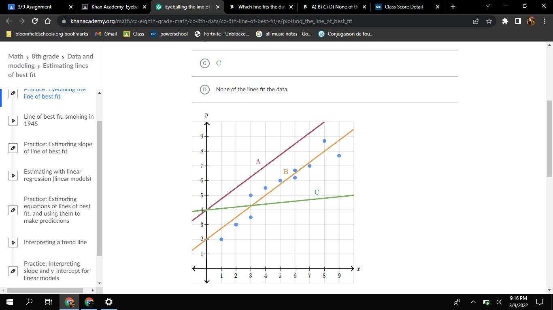
Task: Open the volume control in system tray
Action: click(x=499, y=302)
